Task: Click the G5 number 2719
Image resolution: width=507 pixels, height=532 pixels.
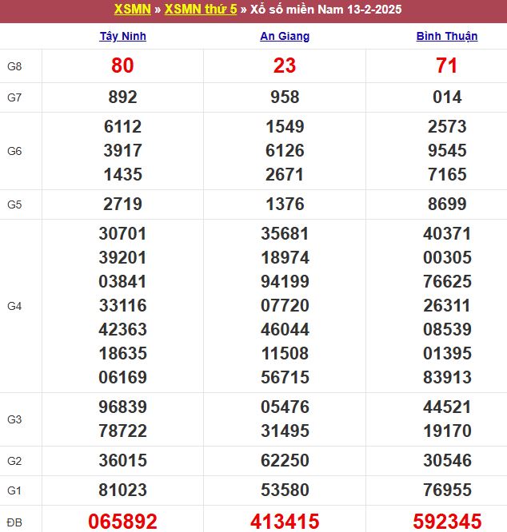Action: [x=122, y=204]
